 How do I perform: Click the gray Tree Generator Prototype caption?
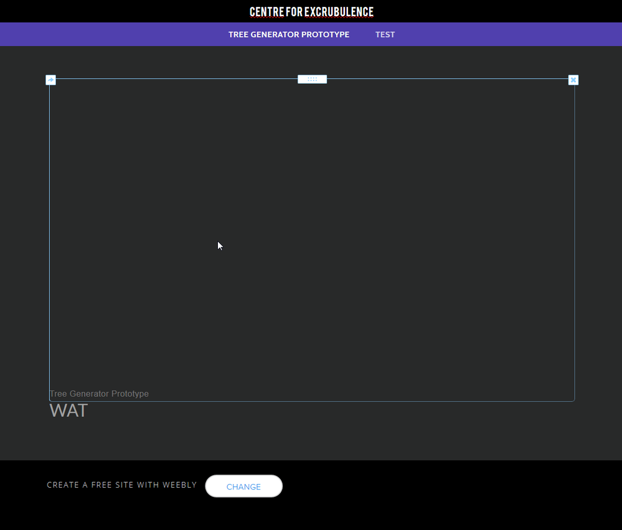(99, 394)
